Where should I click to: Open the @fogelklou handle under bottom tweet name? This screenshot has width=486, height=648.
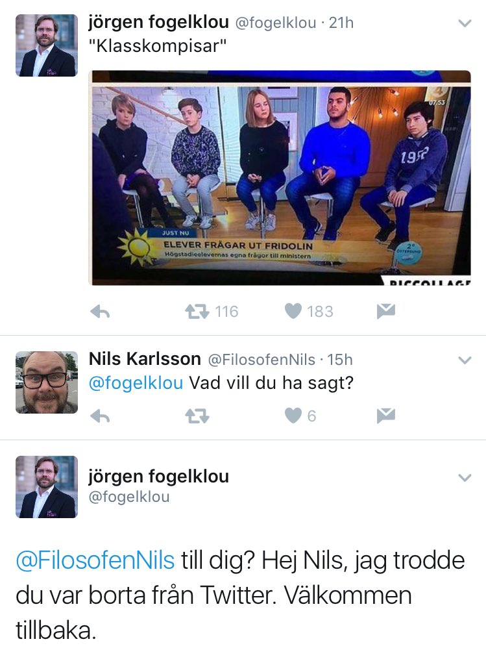tap(129, 497)
